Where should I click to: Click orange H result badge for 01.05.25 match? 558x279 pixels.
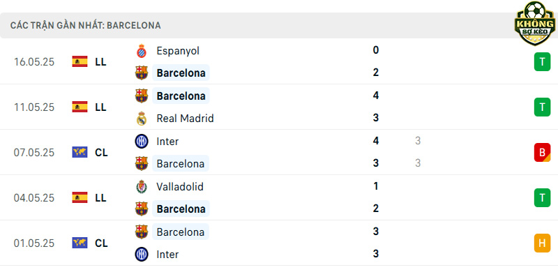pyautogui.click(x=542, y=243)
